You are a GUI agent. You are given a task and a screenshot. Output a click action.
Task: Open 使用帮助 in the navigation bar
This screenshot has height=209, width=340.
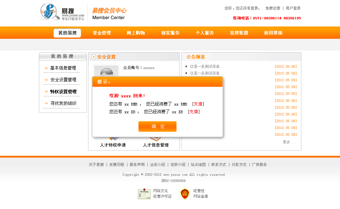pos(273,33)
